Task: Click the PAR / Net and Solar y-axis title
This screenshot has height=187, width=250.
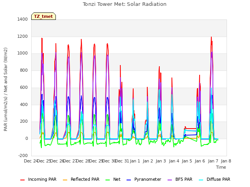Action: click(x=5, y=89)
